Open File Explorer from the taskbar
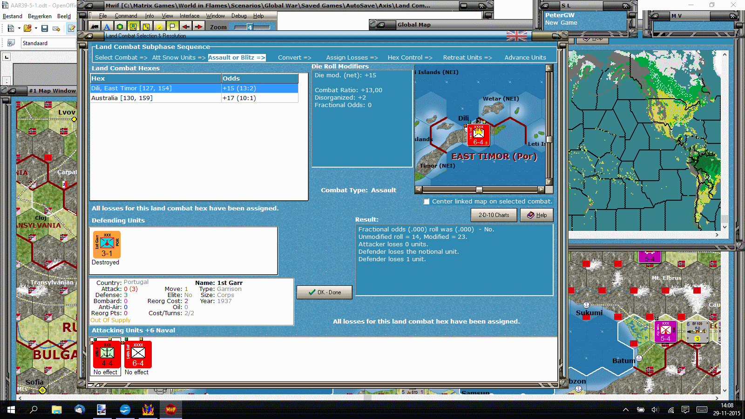Image resolution: width=745 pixels, height=419 pixels. point(57,410)
